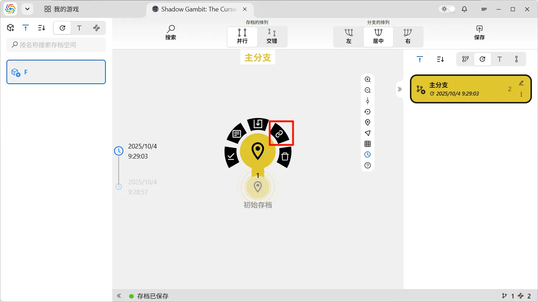
Task: Click the 保存 button
Action: click(479, 33)
